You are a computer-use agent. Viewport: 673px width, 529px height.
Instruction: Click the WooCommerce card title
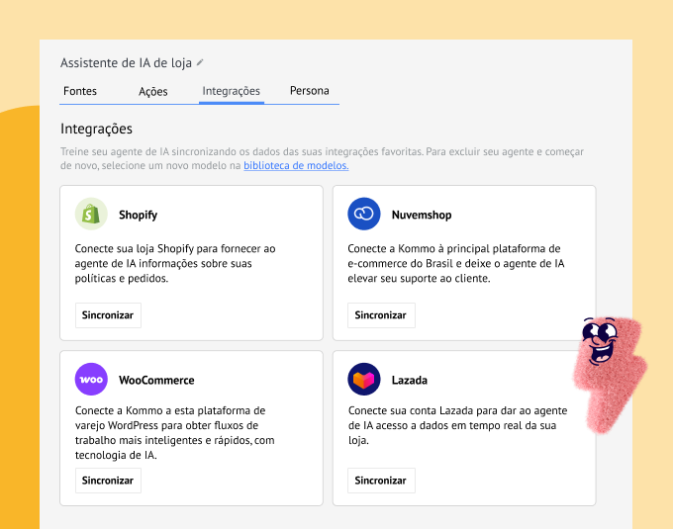click(155, 380)
